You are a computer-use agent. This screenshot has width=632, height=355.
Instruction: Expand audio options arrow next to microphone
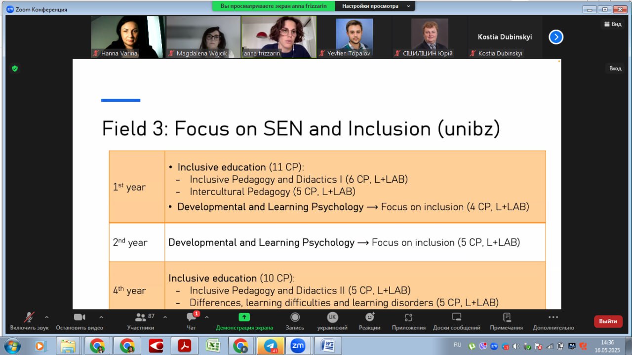(x=47, y=317)
